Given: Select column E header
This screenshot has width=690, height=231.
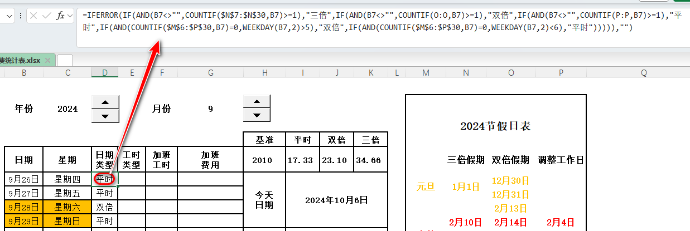Looking at the screenshot, I should pyautogui.click(x=132, y=73).
